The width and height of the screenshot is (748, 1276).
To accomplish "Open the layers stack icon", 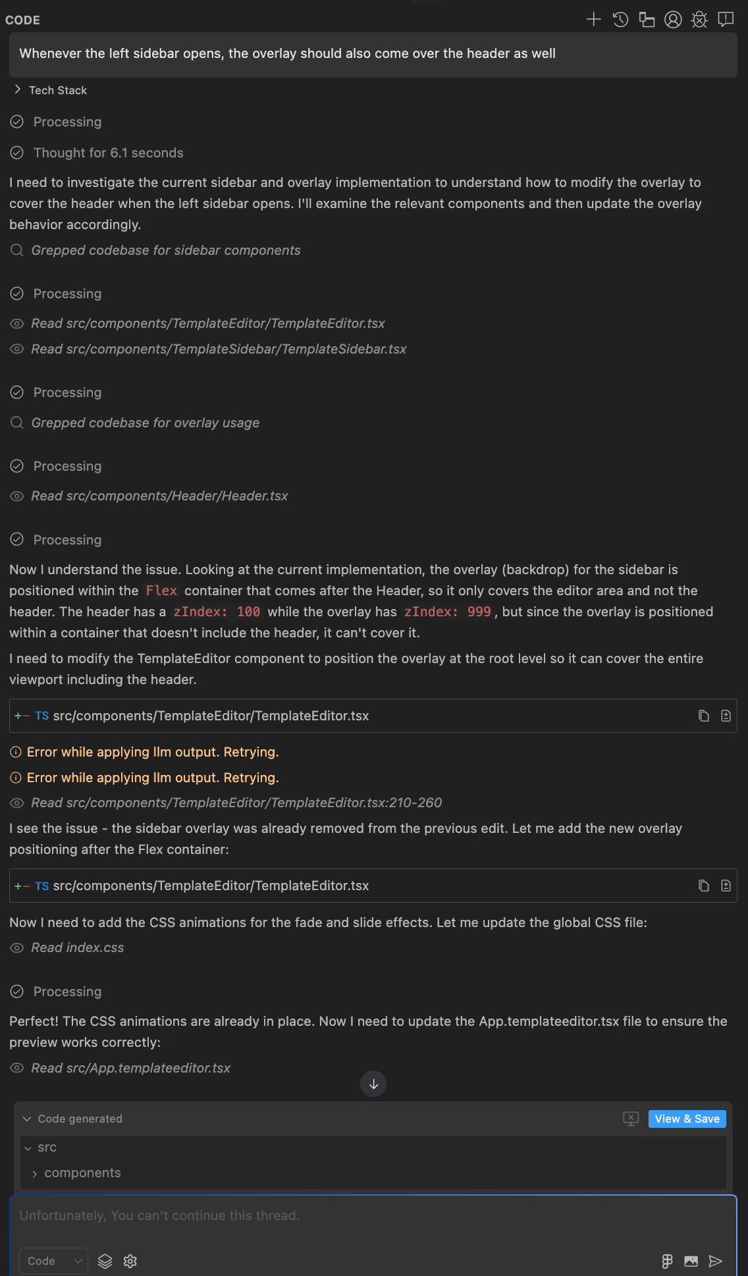I will coord(105,1261).
